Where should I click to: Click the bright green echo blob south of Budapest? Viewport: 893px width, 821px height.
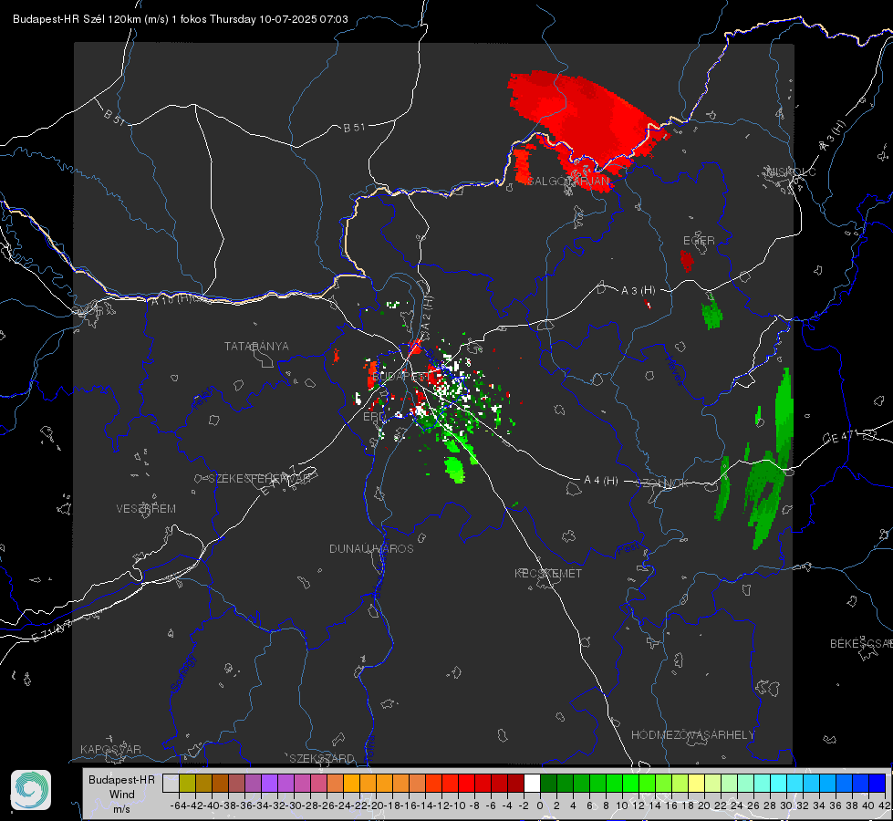[454, 470]
